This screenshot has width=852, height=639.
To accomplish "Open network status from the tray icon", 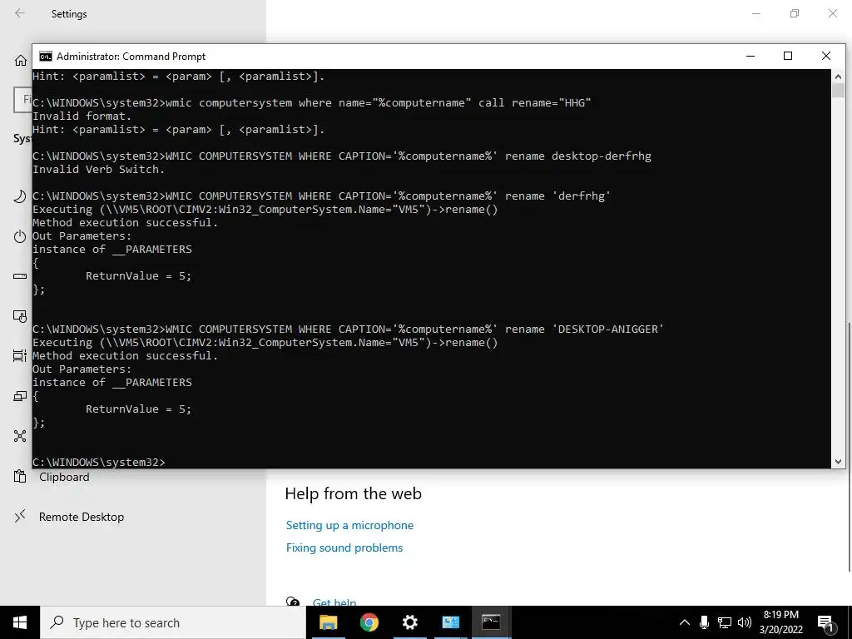I will (725, 622).
